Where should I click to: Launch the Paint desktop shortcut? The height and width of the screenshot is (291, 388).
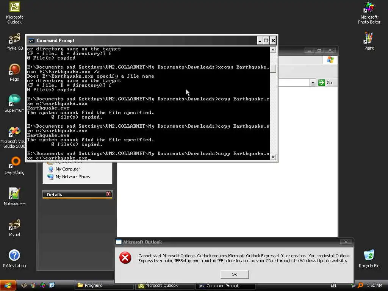pyautogui.click(x=369, y=41)
